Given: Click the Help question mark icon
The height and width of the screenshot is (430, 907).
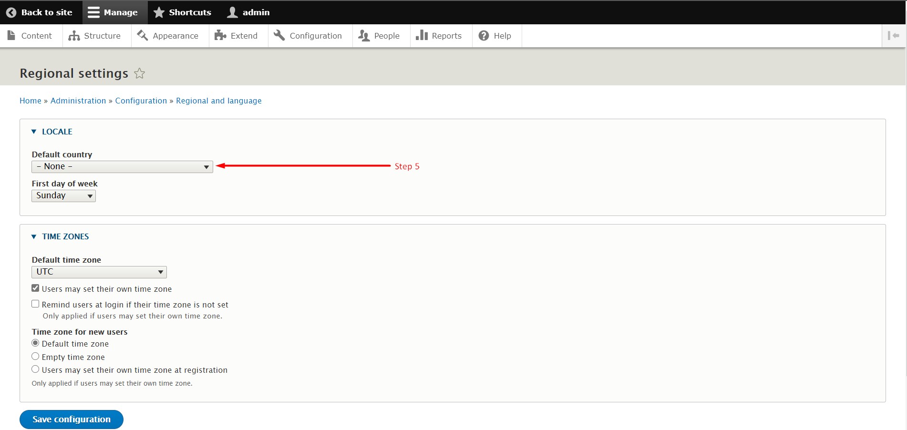Looking at the screenshot, I should [x=484, y=36].
